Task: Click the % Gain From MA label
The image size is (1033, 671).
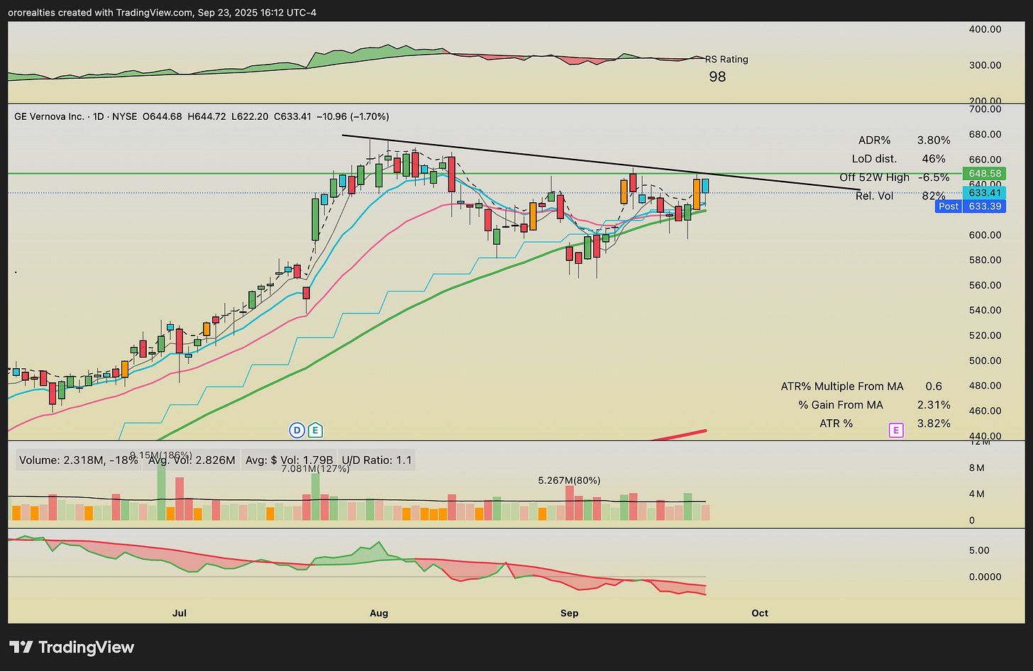Action: [x=841, y=405]
